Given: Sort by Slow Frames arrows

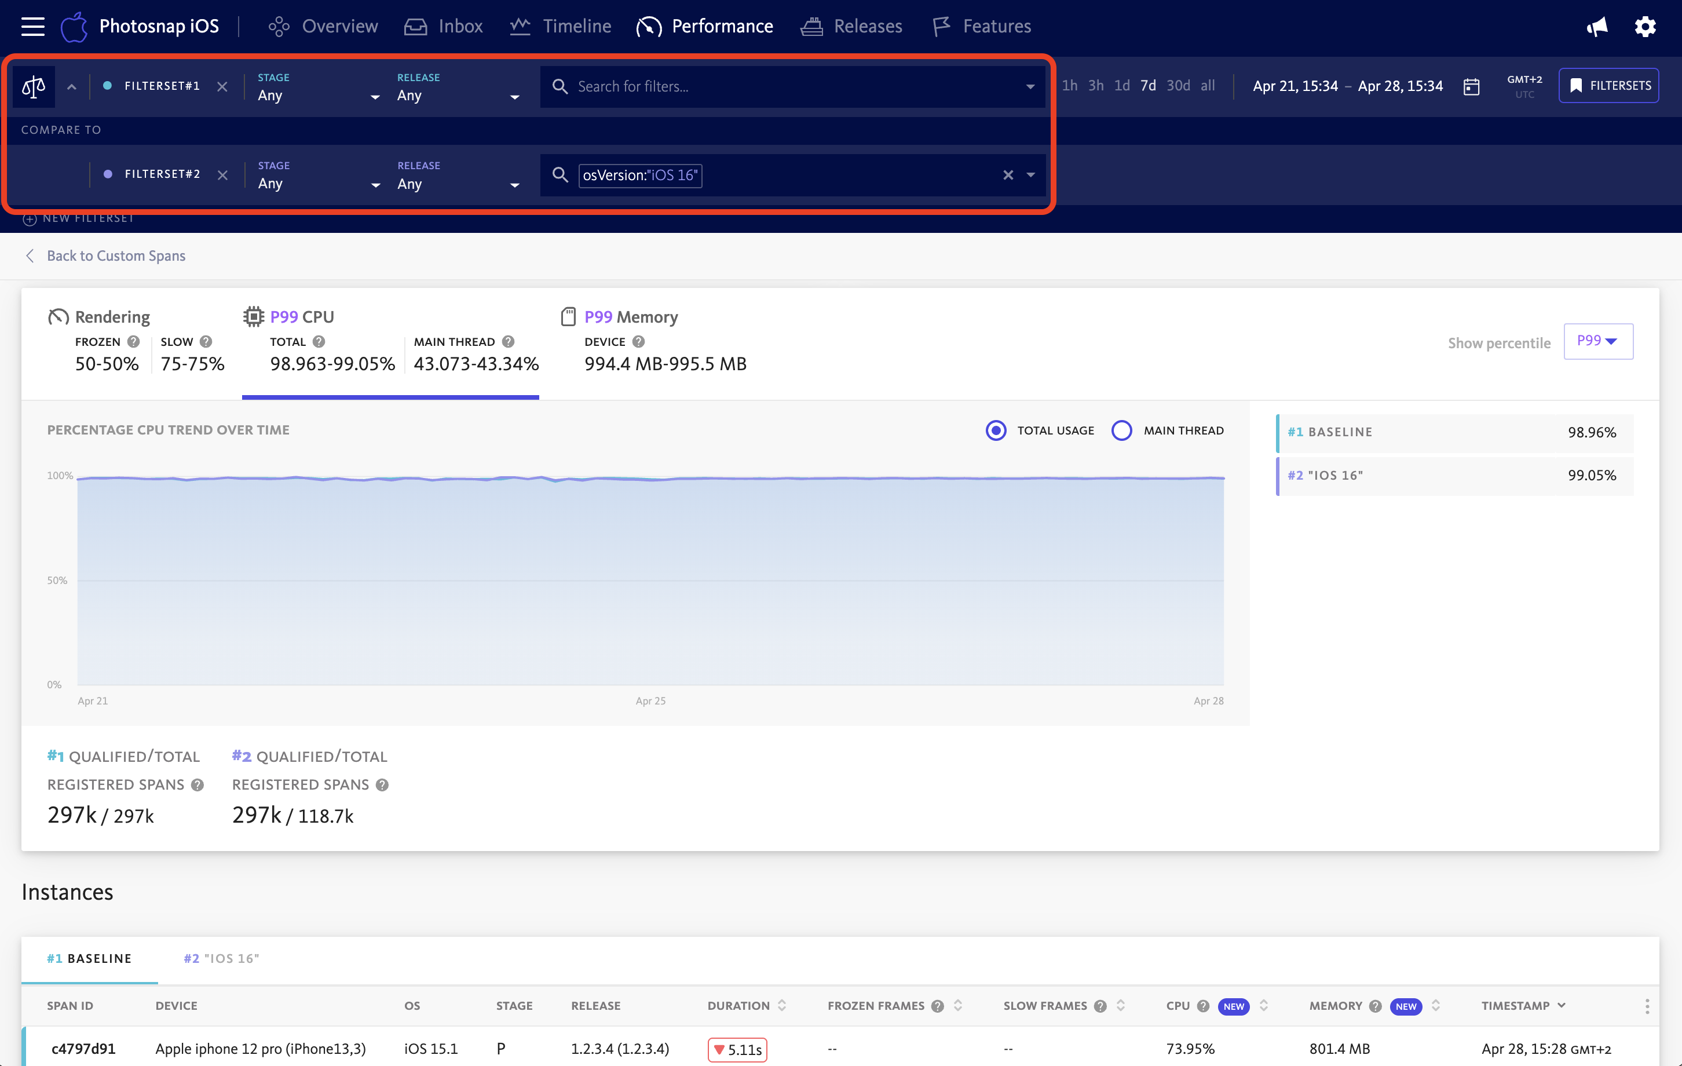Looking at the screenshot, I should click(x=1120, y=1005).
